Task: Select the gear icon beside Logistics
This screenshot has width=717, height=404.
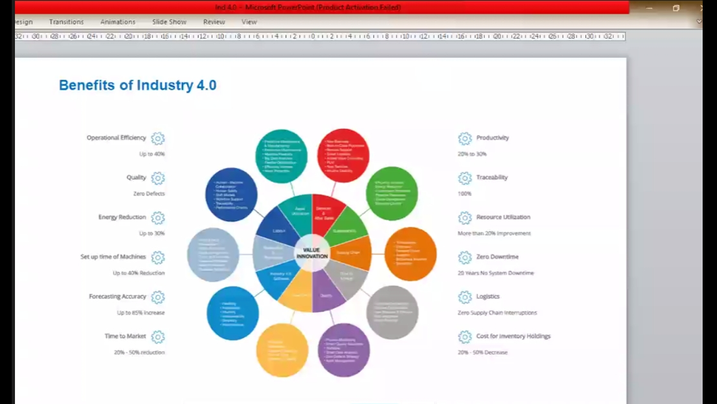Action: (465, 297)
